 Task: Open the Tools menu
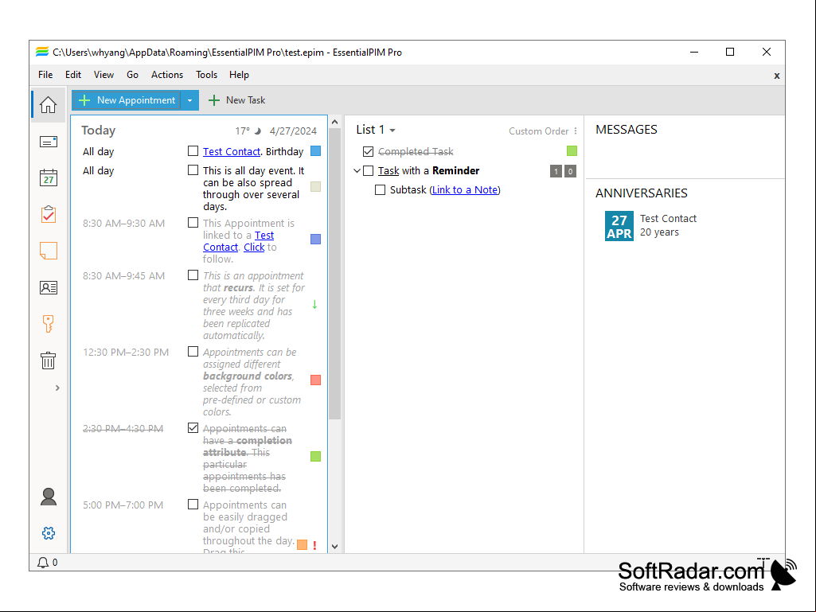[207, 75]
